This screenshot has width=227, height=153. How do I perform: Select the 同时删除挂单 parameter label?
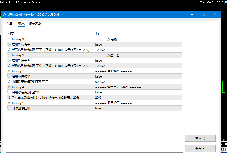21,108
